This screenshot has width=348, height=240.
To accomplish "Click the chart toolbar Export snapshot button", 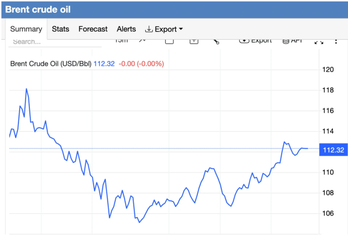I will [x=256, y=40].
